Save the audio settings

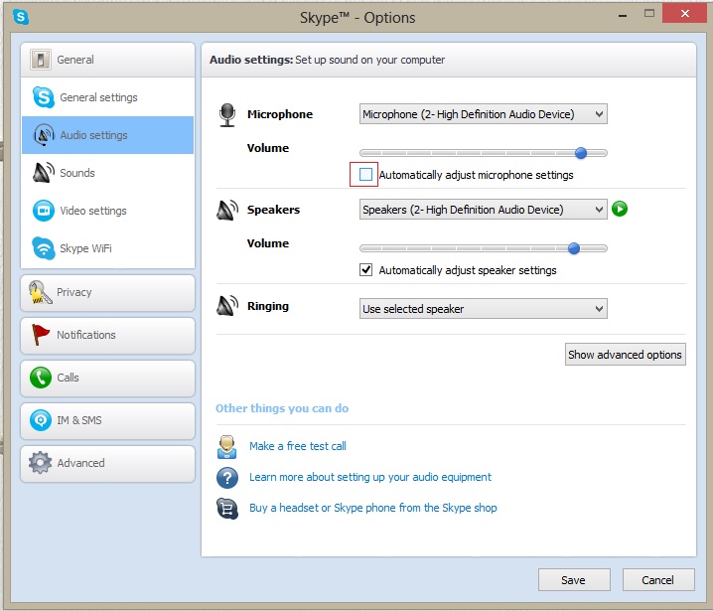[x=574, y=579]
